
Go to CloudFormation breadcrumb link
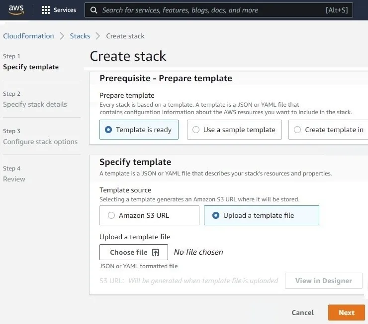click(28, 36)
